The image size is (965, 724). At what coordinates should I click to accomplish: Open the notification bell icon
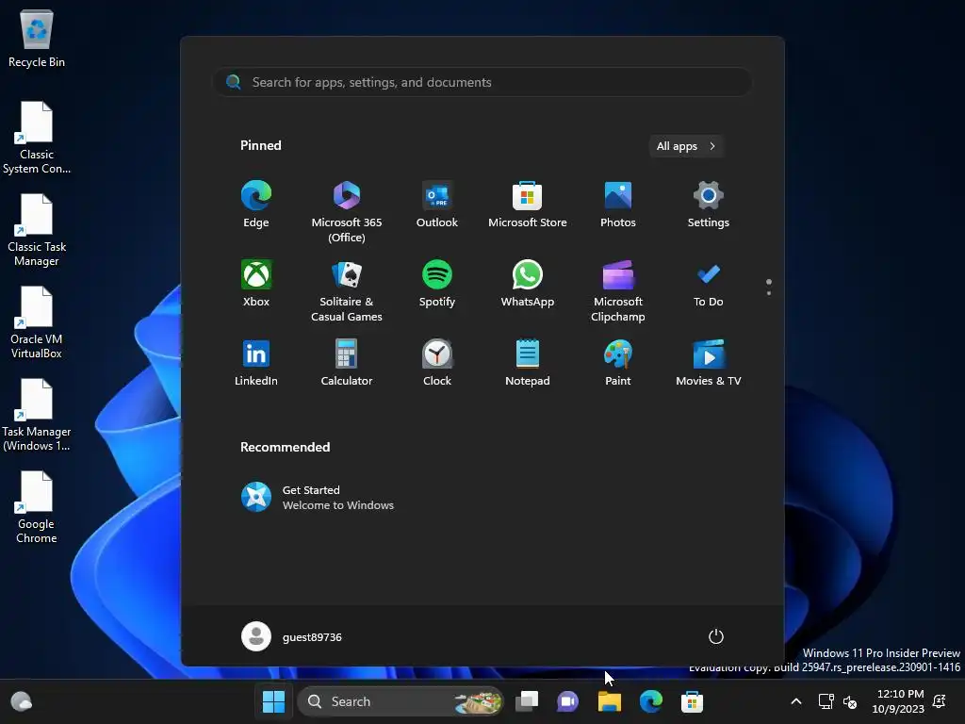pyautogui.click(x=940, y=701)
